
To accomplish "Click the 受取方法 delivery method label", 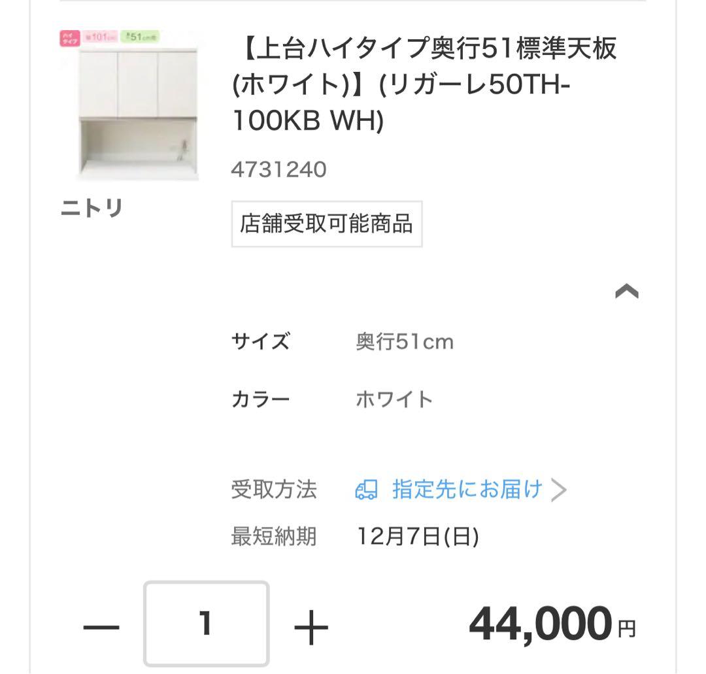I will [x=273, y=489].
